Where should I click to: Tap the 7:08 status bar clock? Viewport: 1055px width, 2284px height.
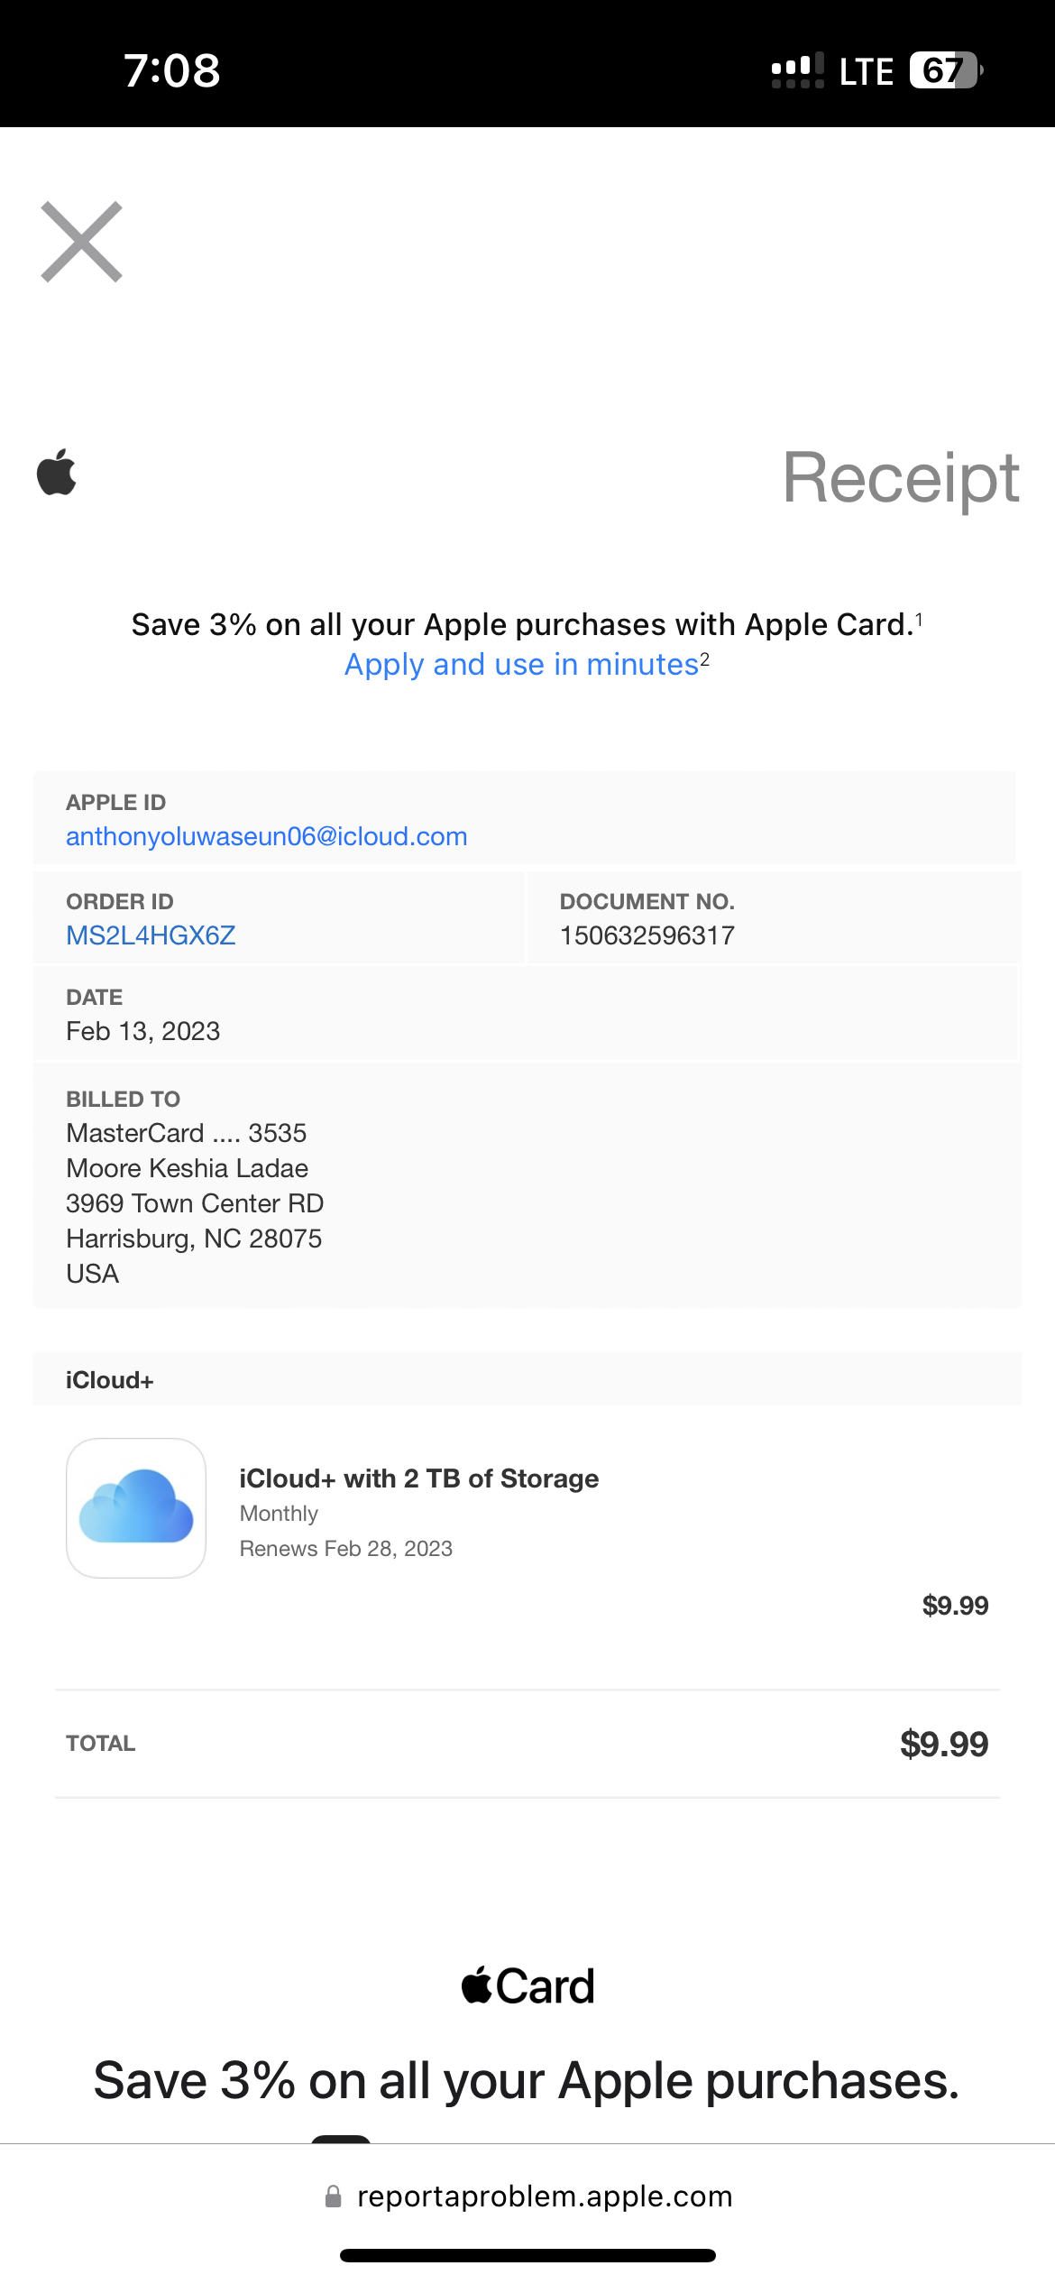[x=172, y=70]
